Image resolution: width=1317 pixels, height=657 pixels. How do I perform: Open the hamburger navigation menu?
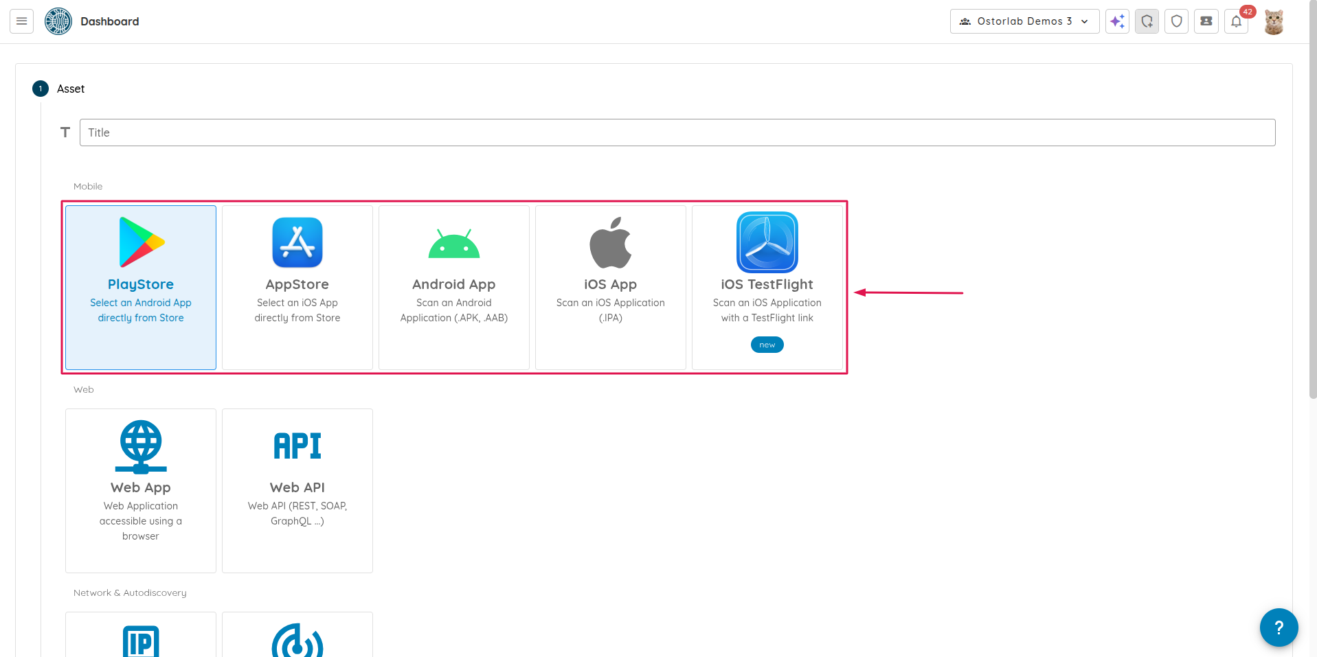coord(21,21)
